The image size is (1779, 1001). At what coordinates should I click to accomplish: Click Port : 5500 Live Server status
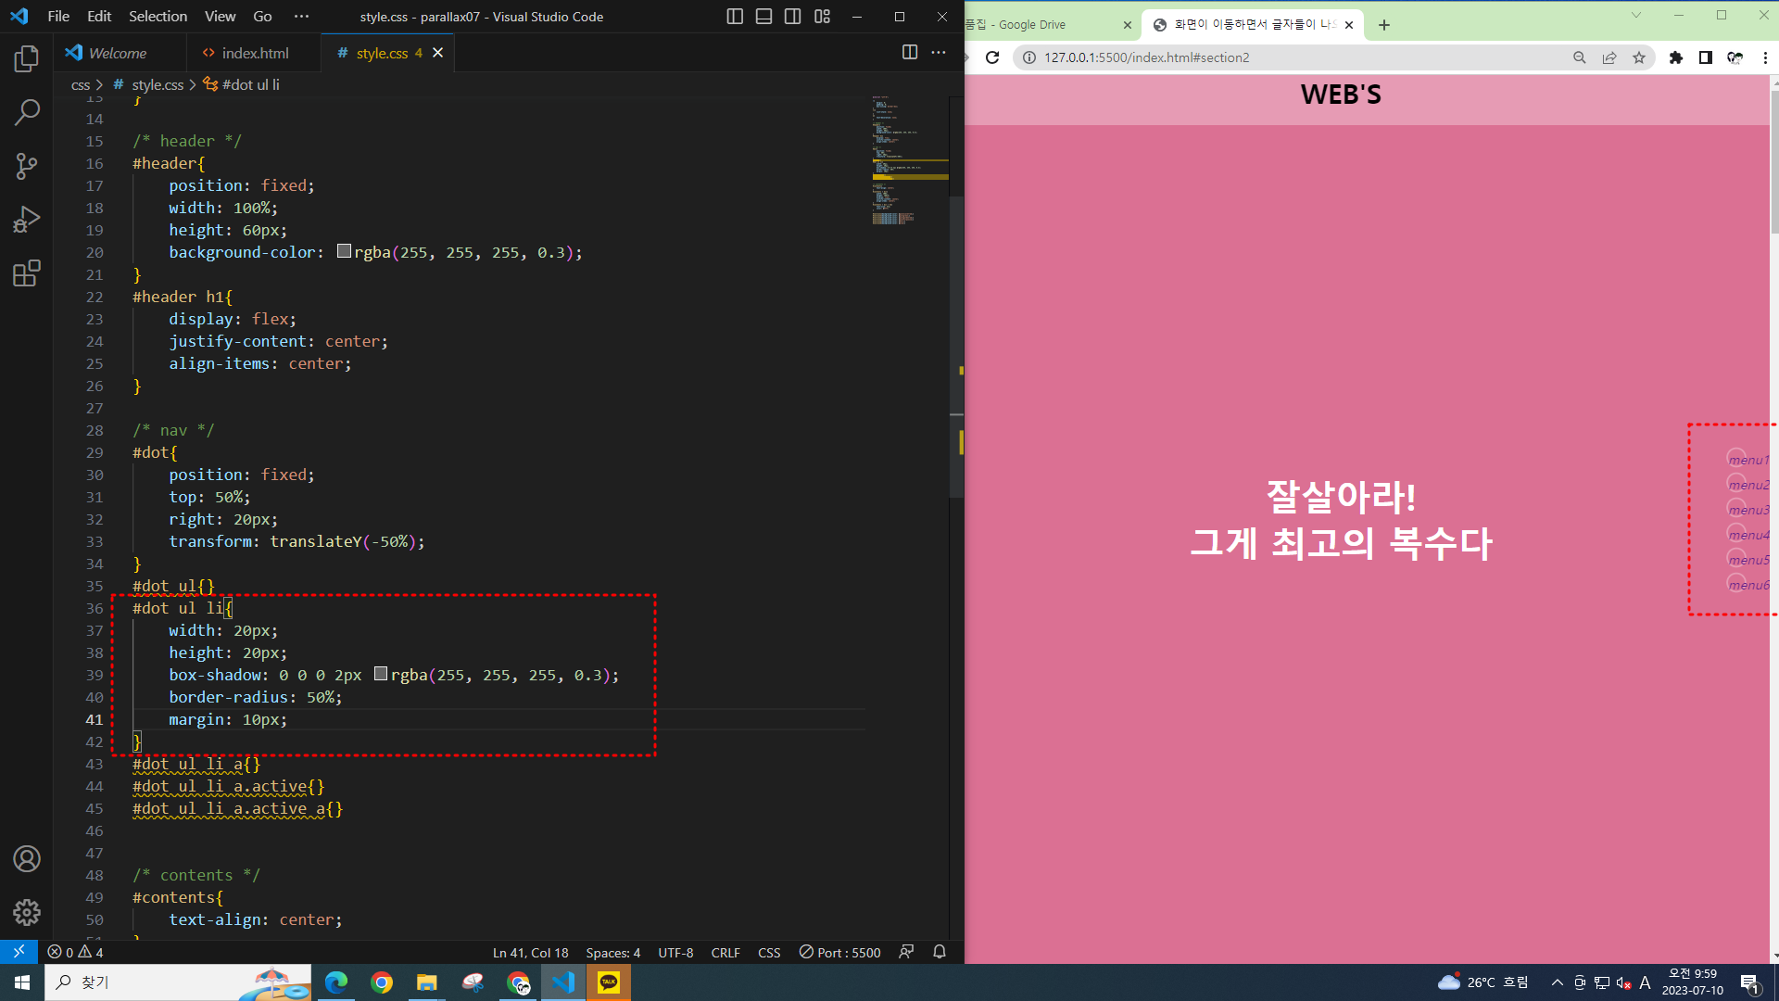click(840, 953)
